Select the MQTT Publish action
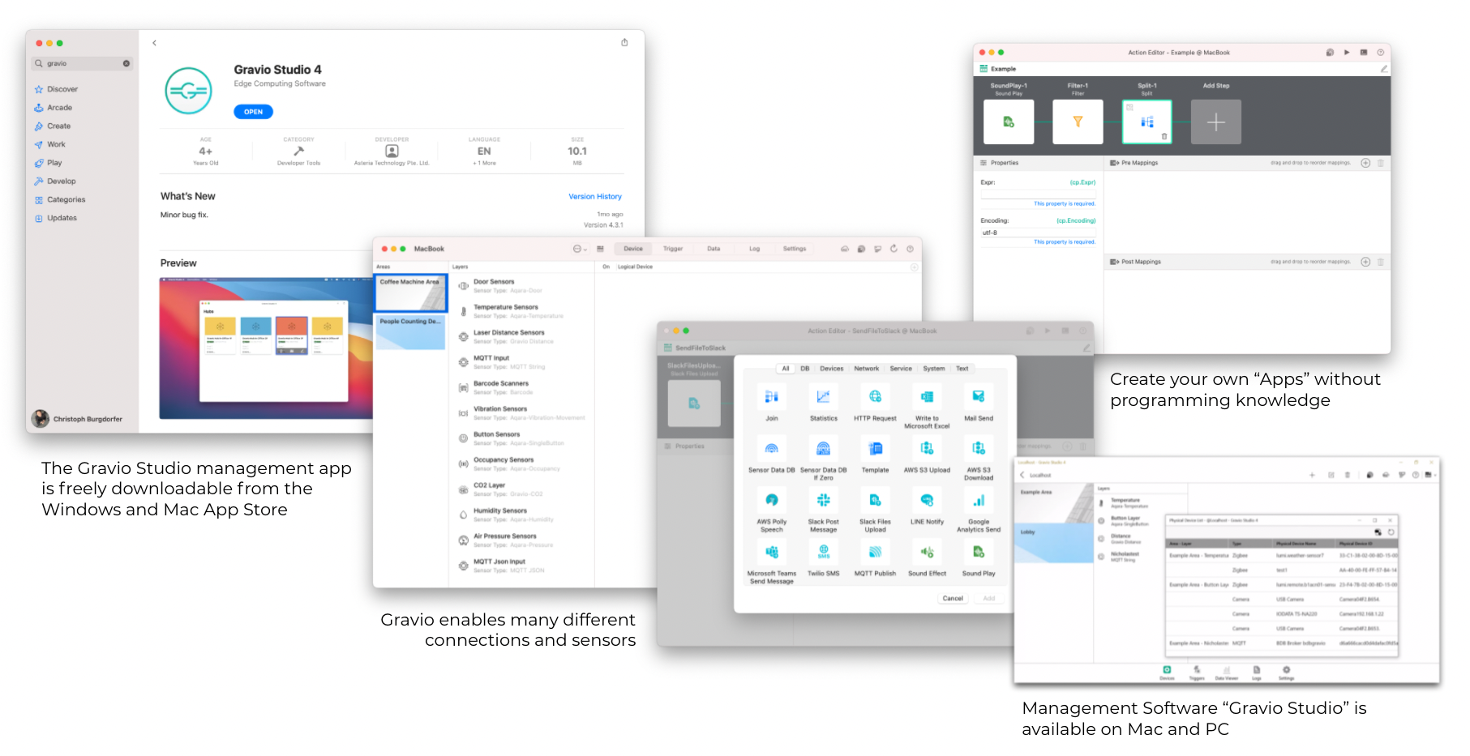 875,552
